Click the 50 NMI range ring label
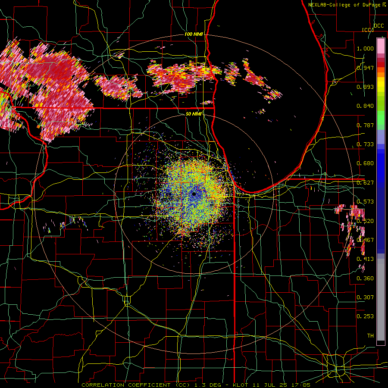The image size is (388, 388). (x=194, y=114)
